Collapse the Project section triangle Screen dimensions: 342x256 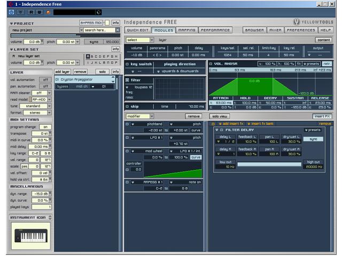click(x=11, y=23)
